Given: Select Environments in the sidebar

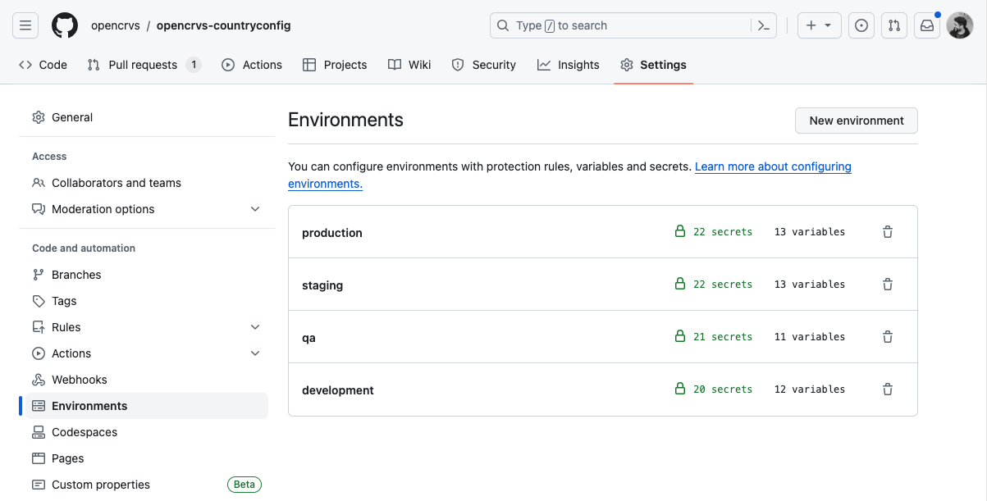Looking at the screenshot, I should [147, 406].
